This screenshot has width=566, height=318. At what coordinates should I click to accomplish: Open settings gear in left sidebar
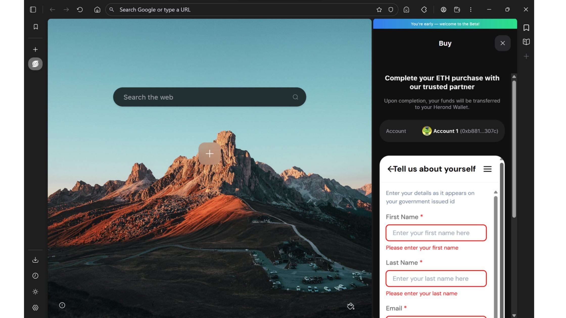(35, 308)
